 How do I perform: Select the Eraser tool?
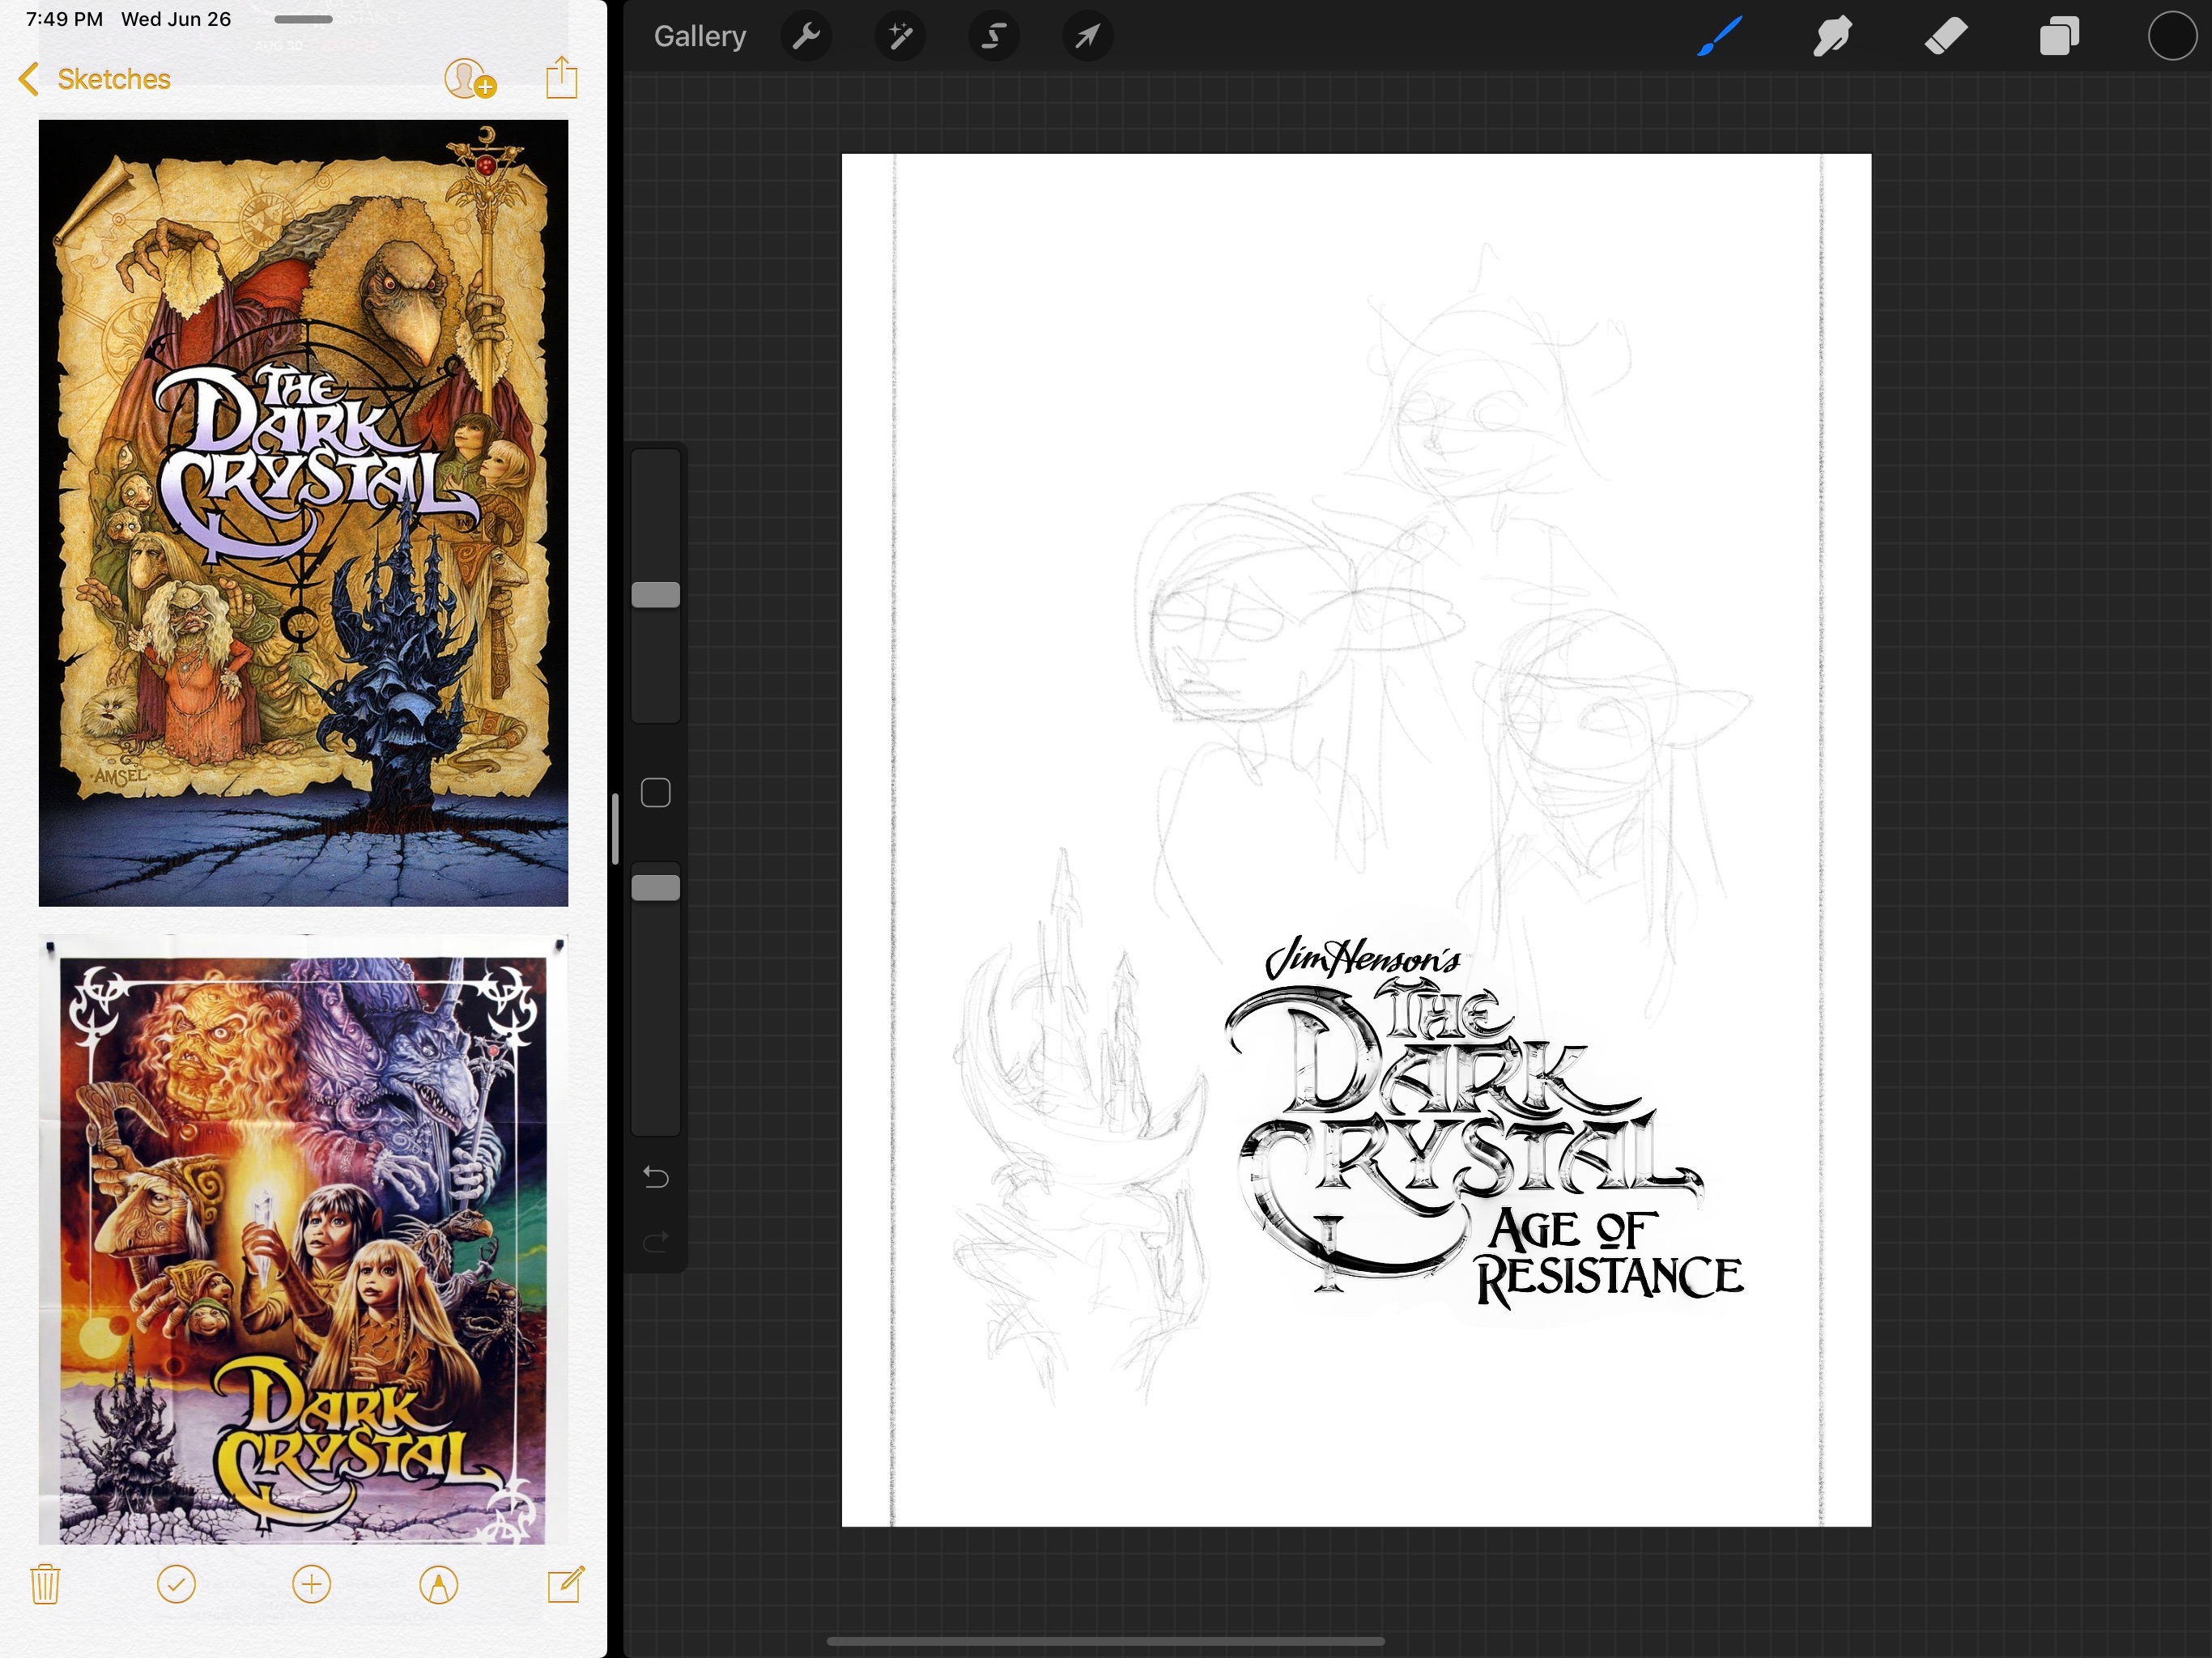pyautogui.click(x=1945, y=37)
